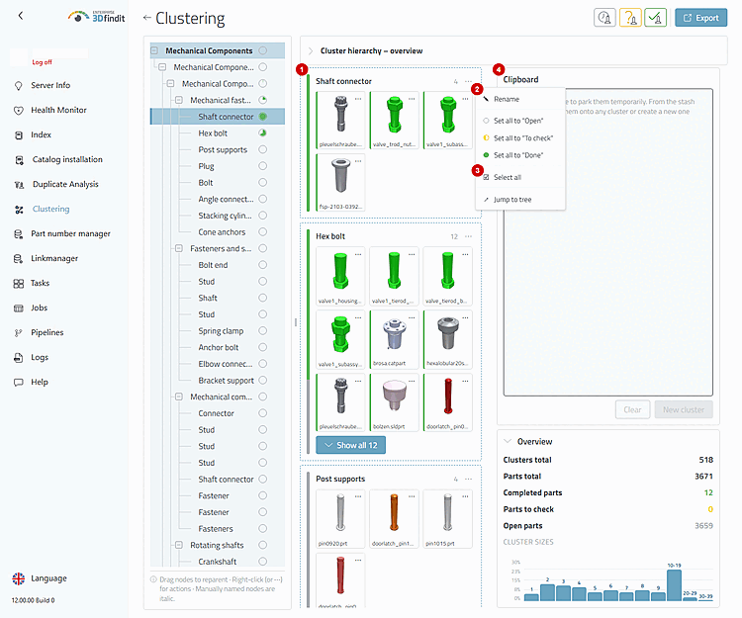Viewport: 742px width, 618px height.
Task: Click the green done filter icon
Action: point(655,18)
